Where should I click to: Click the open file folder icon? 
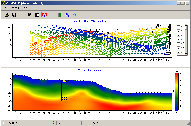[x=7, y=15]
